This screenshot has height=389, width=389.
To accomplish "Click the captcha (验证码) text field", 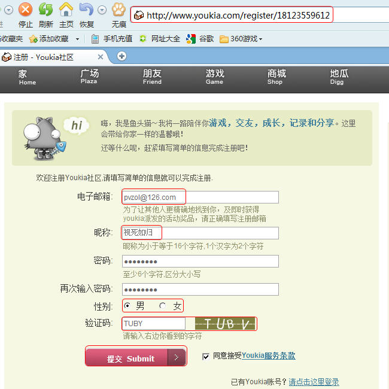I will [154, 324].
